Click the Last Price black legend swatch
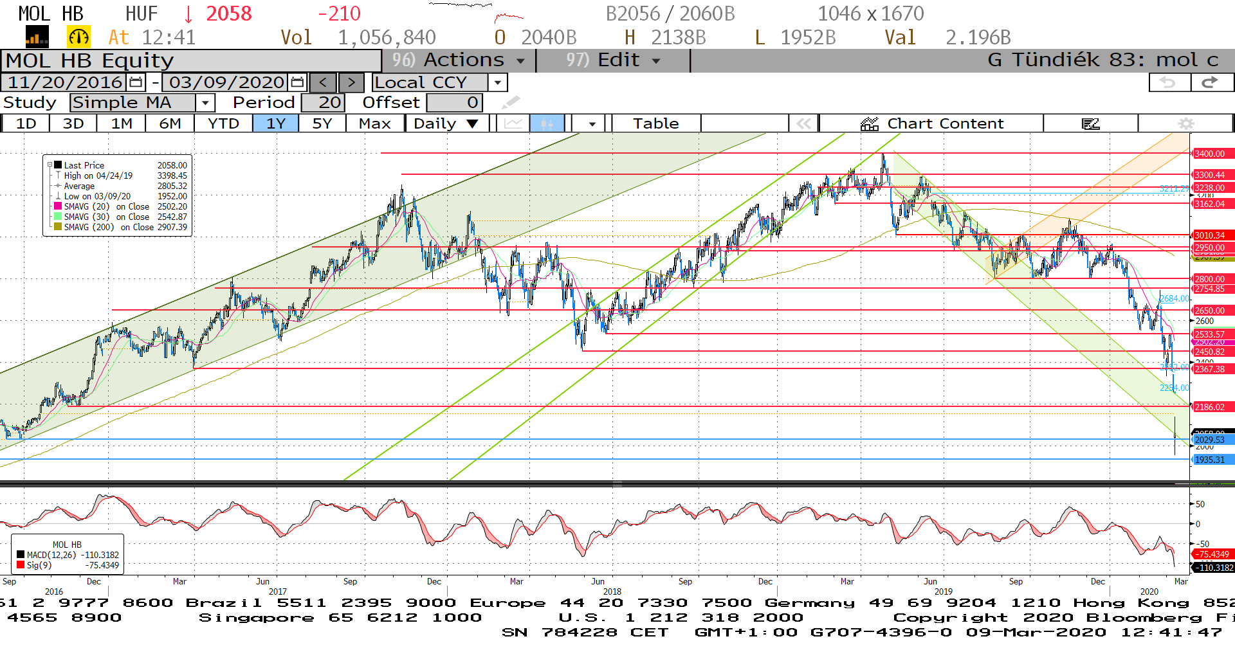 pyautogui.click(x=58, y=165)
